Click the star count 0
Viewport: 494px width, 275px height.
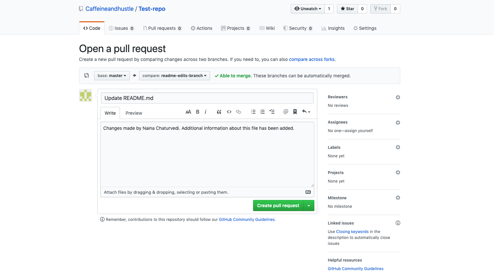coord(362,9)
